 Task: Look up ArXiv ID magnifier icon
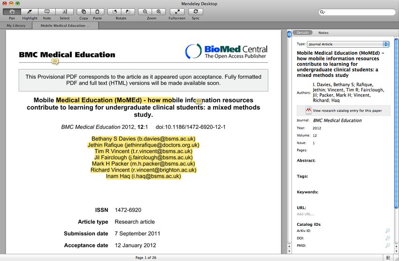coord(388,231)
